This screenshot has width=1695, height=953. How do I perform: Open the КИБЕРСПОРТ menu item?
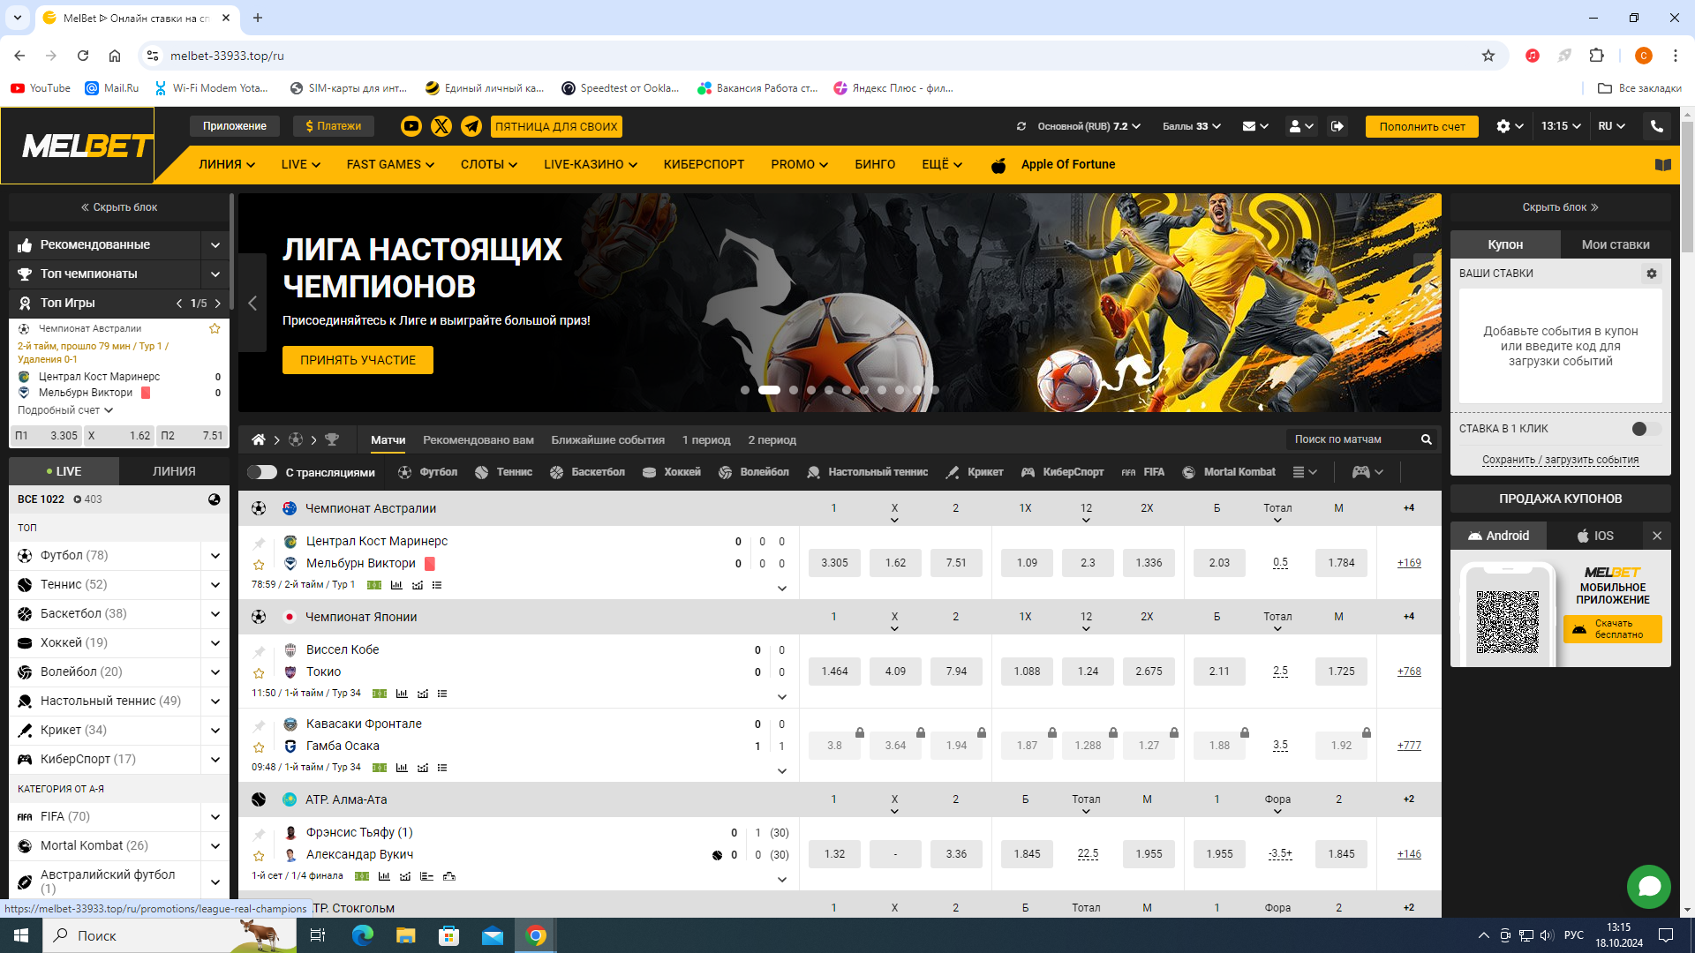(704, 164)
